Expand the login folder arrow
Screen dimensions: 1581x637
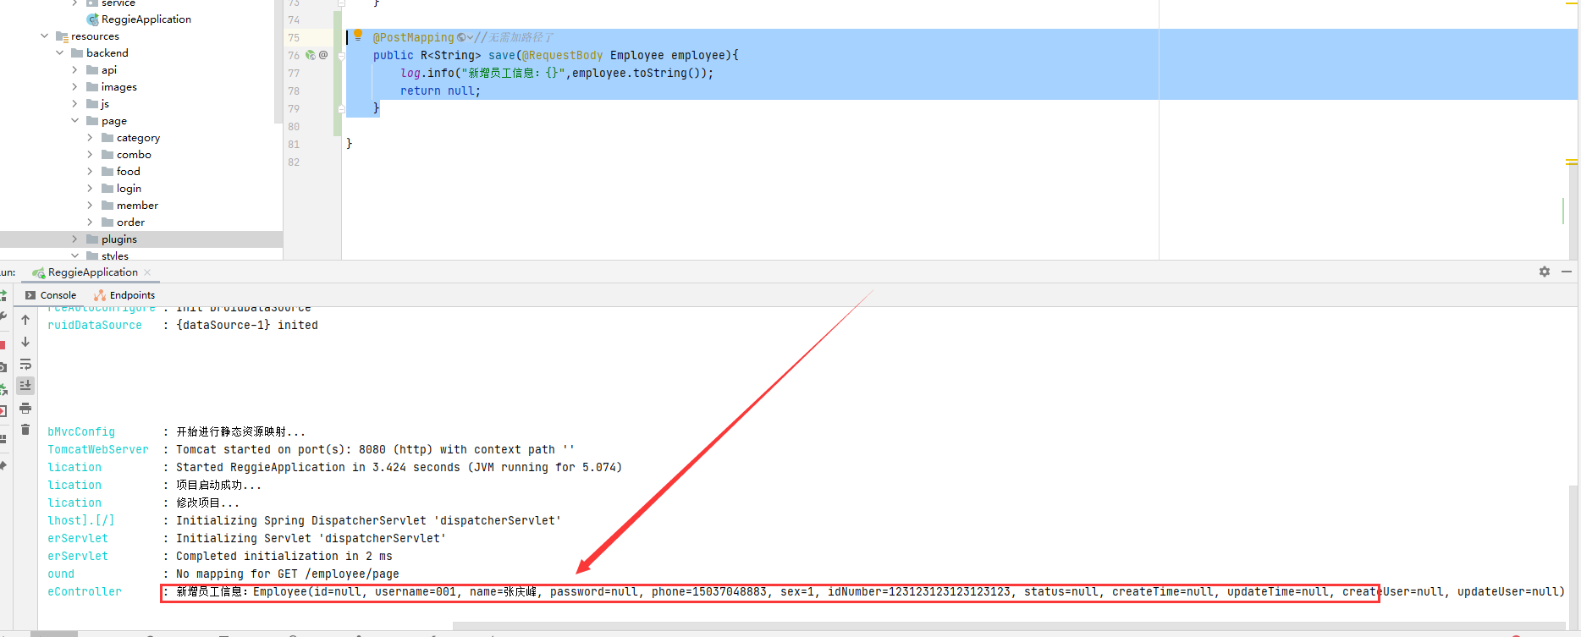point(91,188)
